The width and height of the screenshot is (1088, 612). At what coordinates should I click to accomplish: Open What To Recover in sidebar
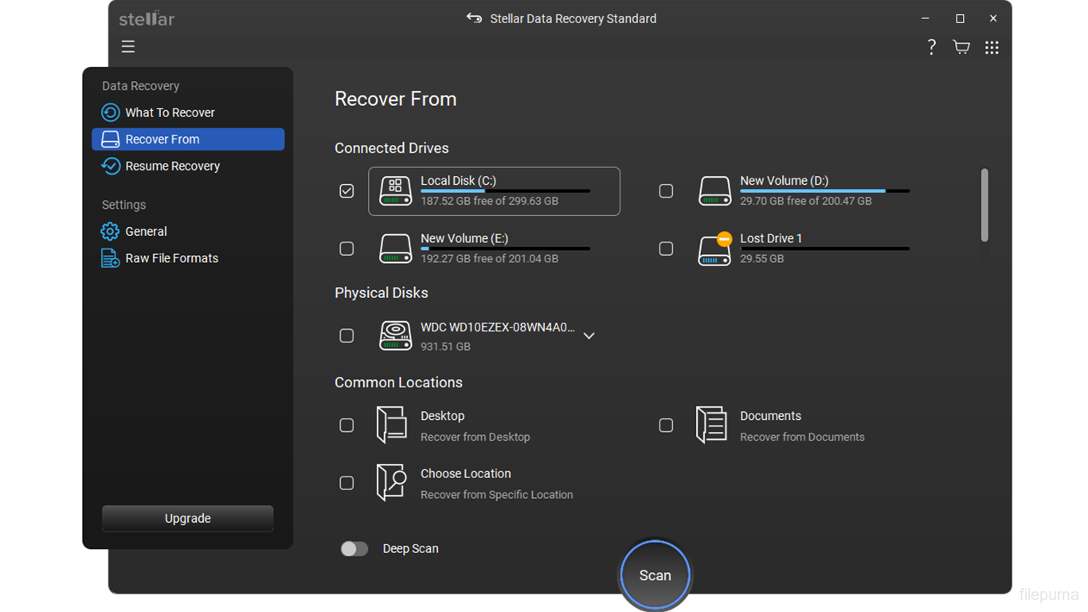coord(170,112)
